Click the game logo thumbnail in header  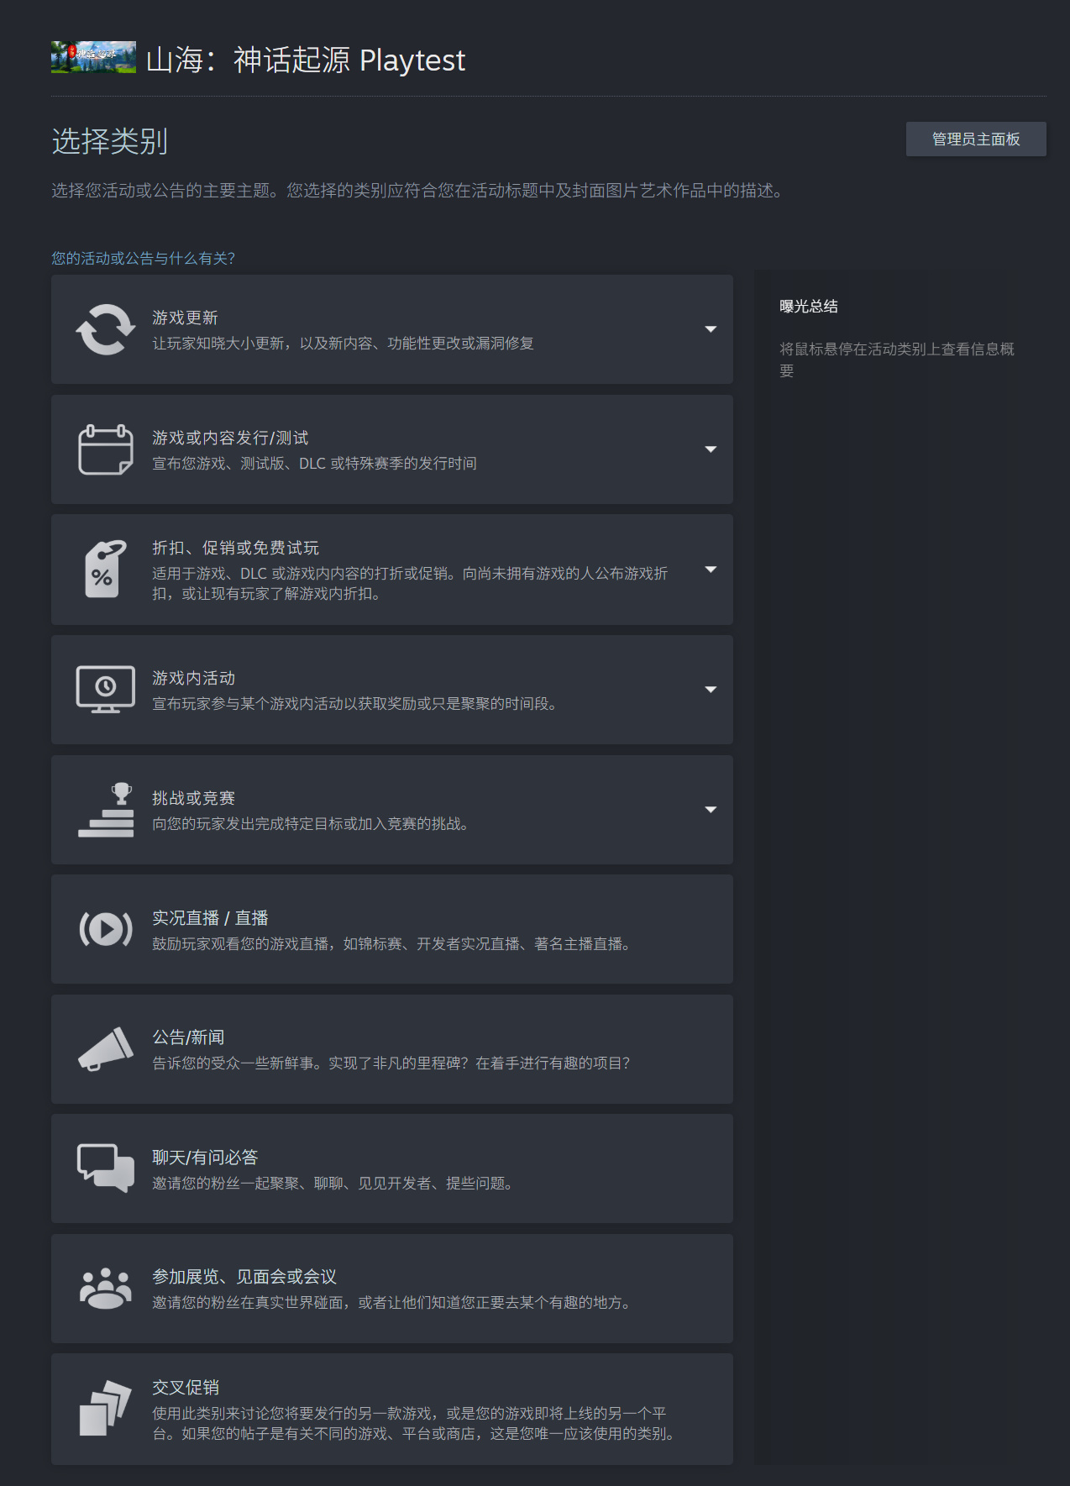[93, 58]
